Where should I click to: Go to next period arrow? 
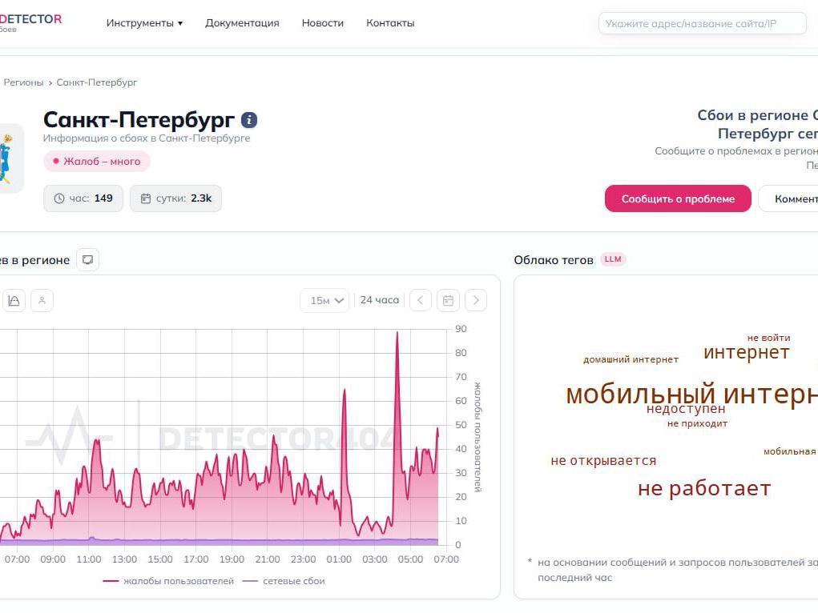tap(476, 301)
